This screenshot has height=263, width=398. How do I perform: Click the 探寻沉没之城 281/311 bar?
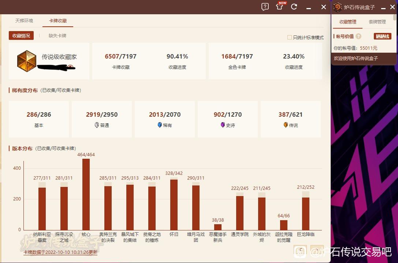click(64, 208)
